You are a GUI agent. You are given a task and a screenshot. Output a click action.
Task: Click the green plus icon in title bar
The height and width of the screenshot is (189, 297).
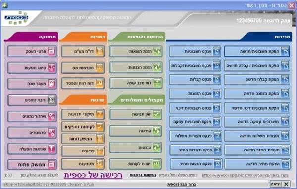[4, 5]
